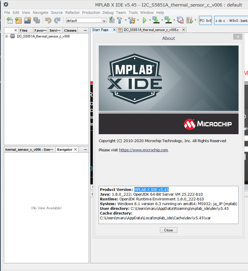Read device memory with green up-arrow icon
The width and height of the screenshot is (248, 271).
[x=168, y=20]
